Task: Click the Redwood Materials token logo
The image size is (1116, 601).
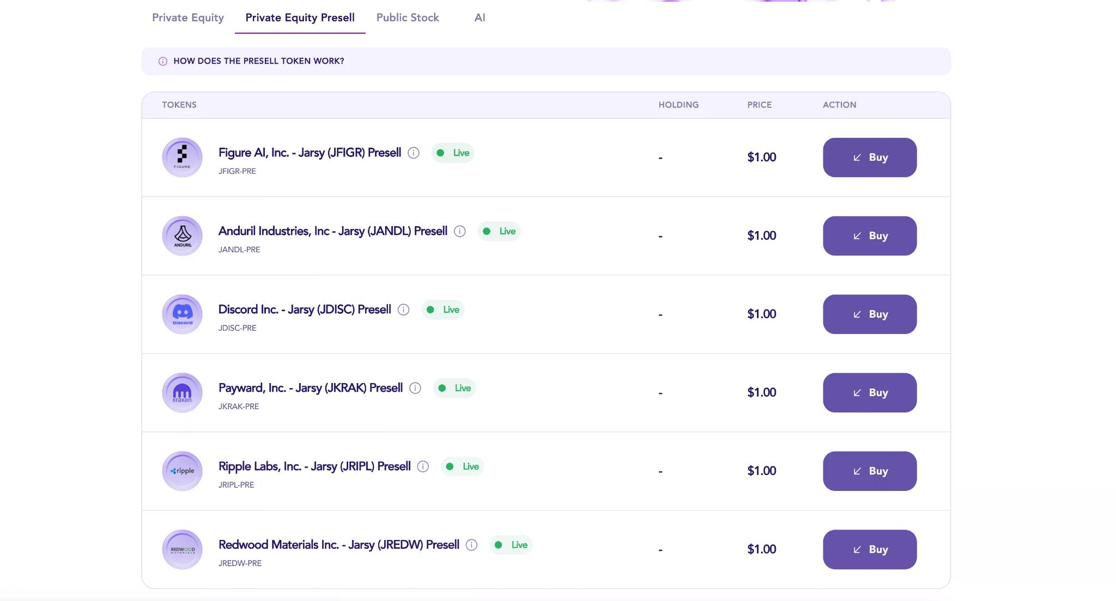Action: point(182,549)
